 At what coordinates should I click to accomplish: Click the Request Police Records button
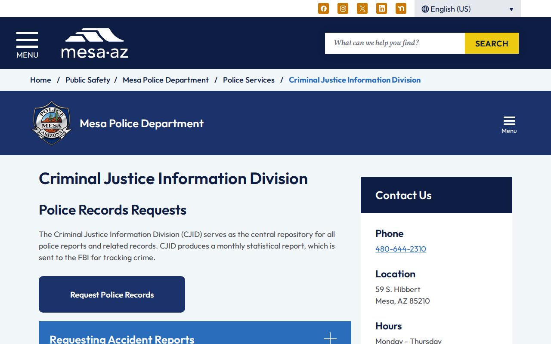tap(112, 295)
